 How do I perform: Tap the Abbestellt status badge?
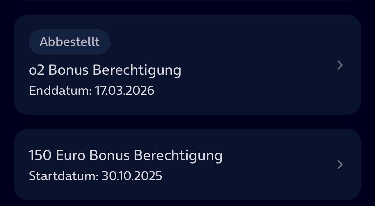[x=69, y=42]
